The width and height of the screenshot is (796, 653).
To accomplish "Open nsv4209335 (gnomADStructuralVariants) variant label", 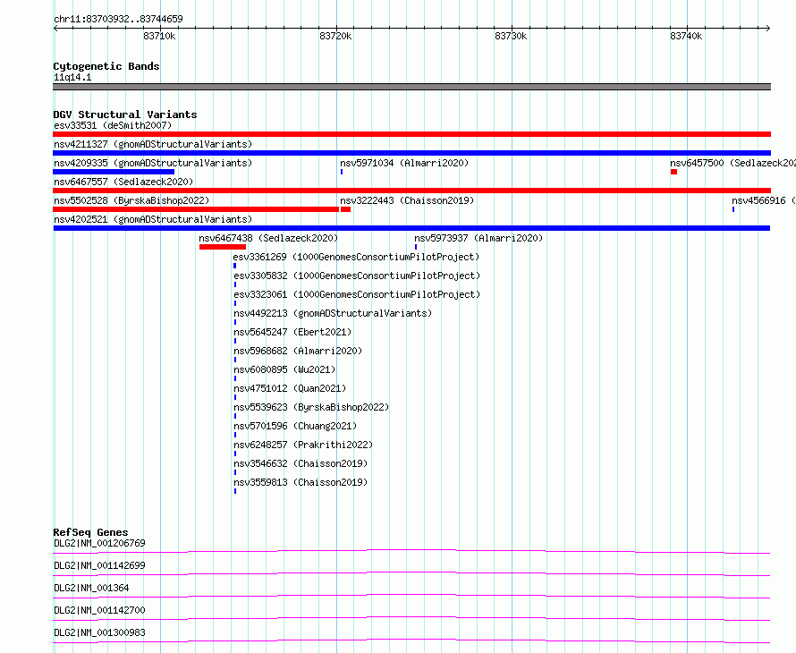I will coord(153,163).
